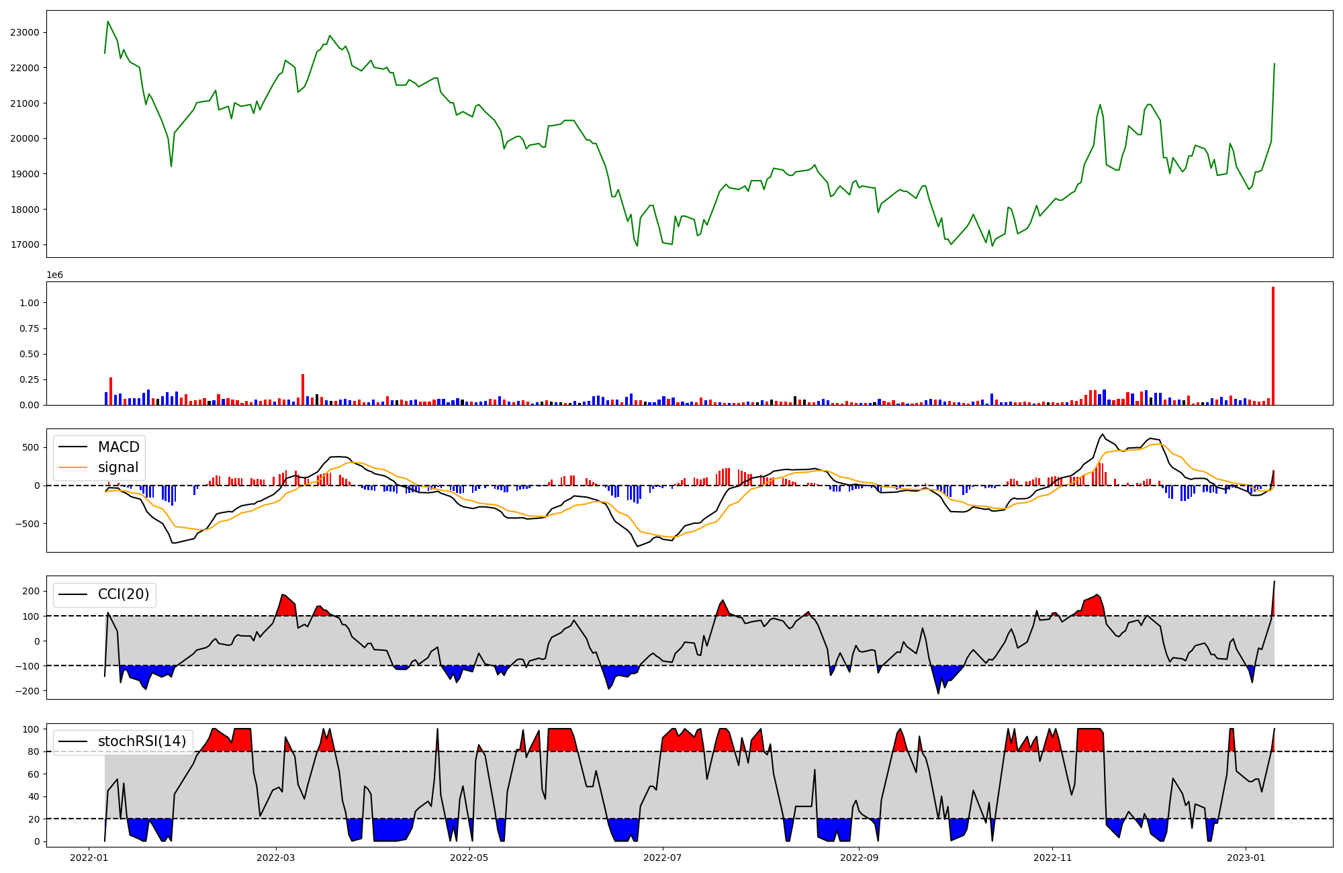Click the stochRSI(14) legend entry
The image size is (1343, 873).
[x=142, y=741]
